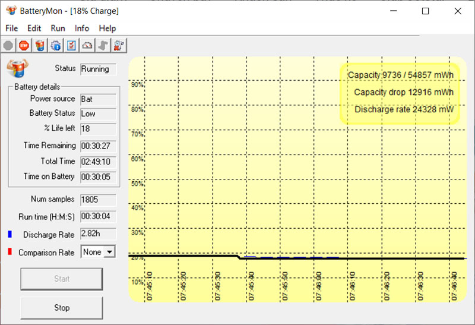This screenshot has height=325, width=475.
Task: Click the 10% axis label on chart
Action: (137, 282)
